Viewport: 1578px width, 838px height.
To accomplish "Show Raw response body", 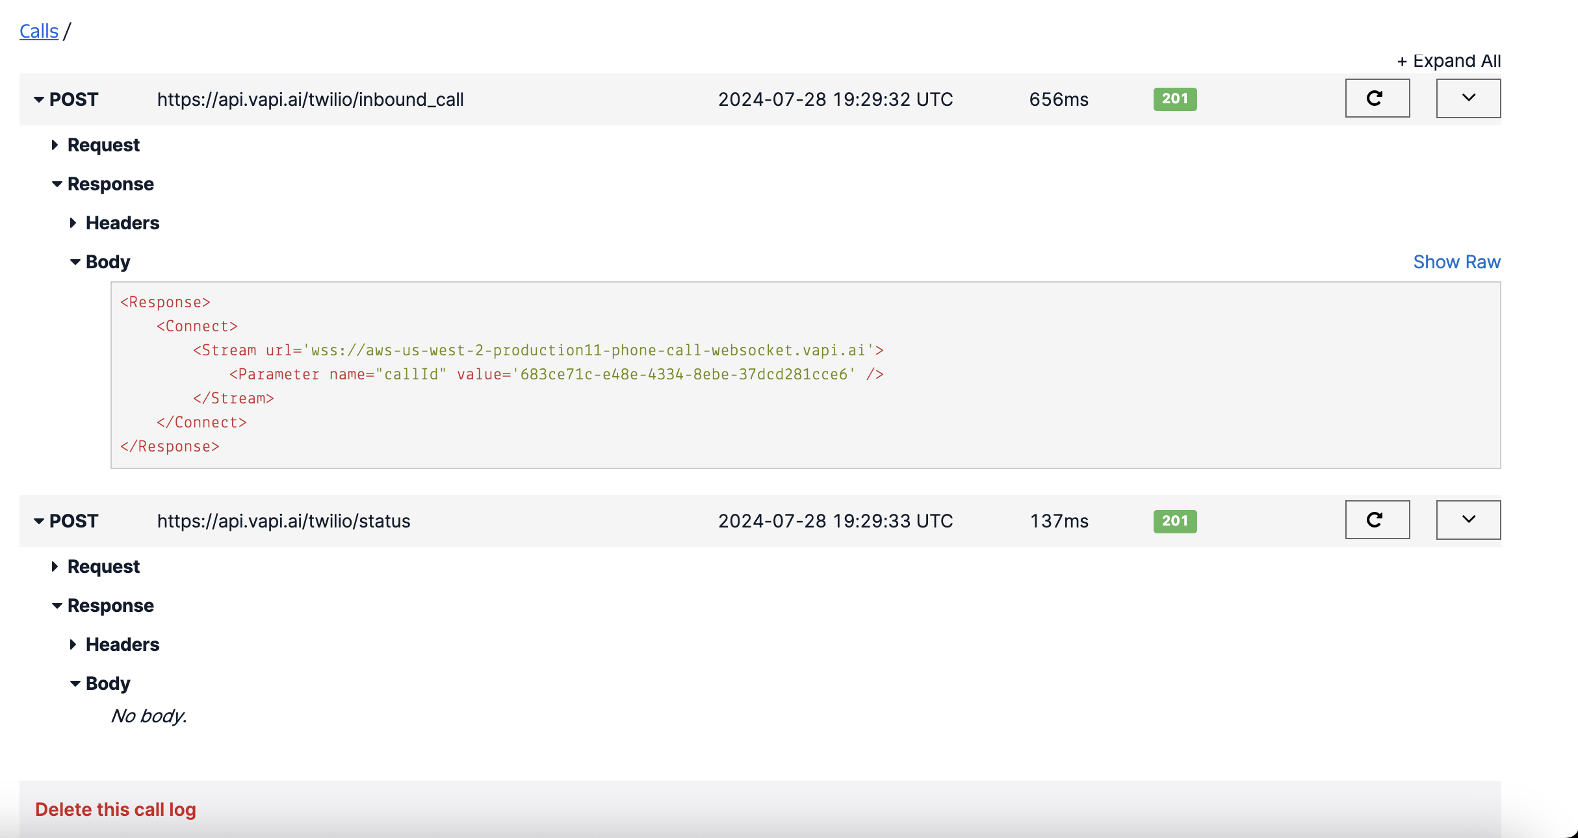I will point(1456,261).
